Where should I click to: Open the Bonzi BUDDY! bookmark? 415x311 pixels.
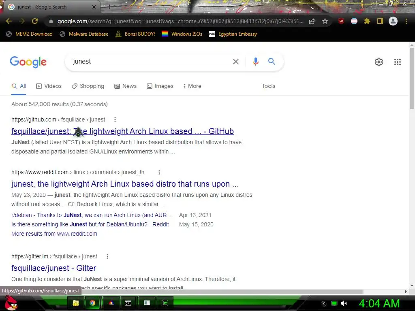point(135,34)
